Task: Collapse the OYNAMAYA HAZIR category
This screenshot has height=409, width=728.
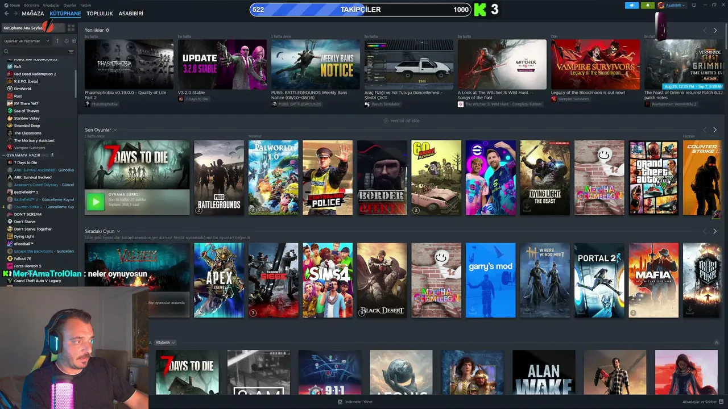Action: (4, 155)
